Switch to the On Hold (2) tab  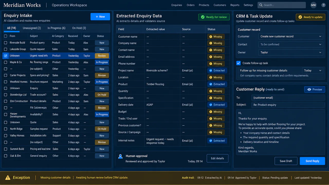pos(79,28)
